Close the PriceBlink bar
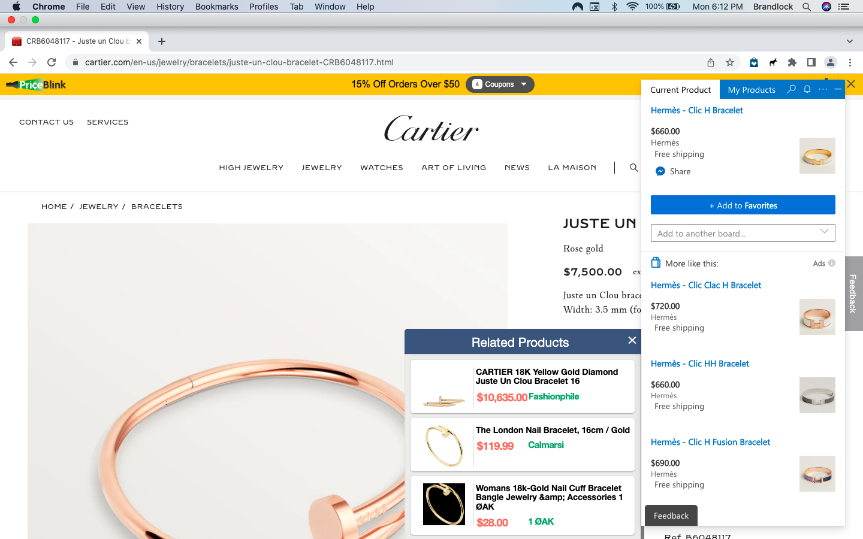This screenshot has height=539, width=863. click(x=851, y=84)
